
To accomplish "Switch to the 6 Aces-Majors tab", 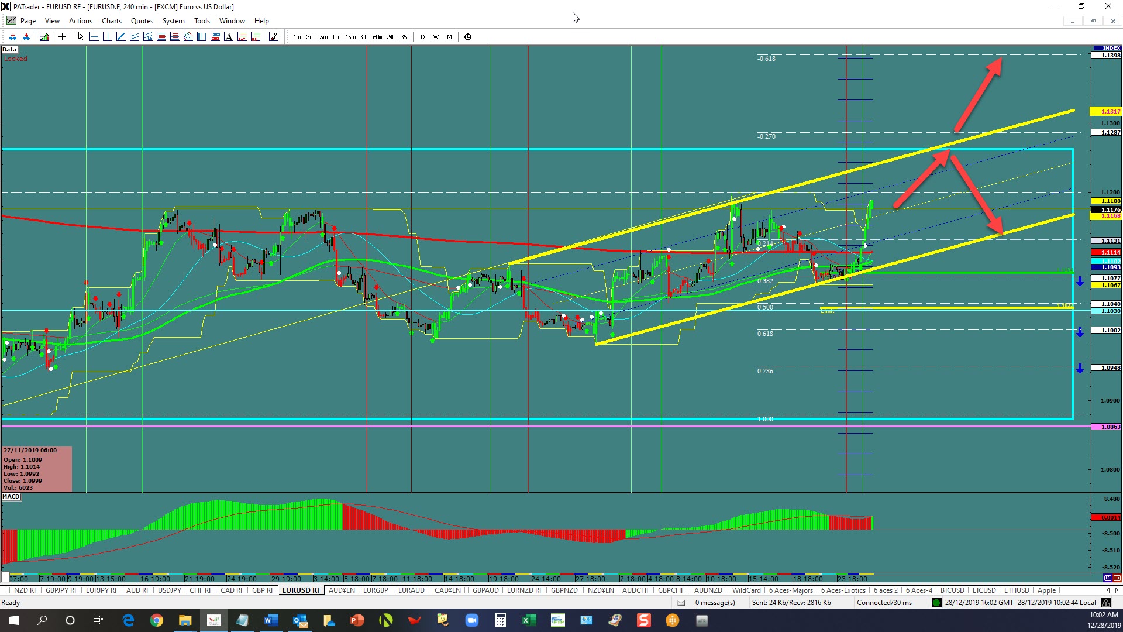I will 791,590.
